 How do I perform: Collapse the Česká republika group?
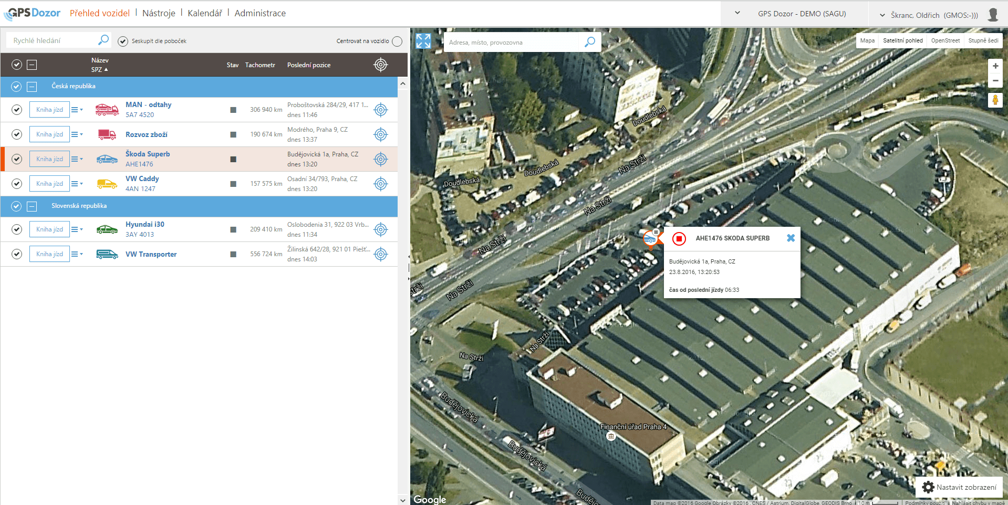pyautogui.click(x=32, y=87)
